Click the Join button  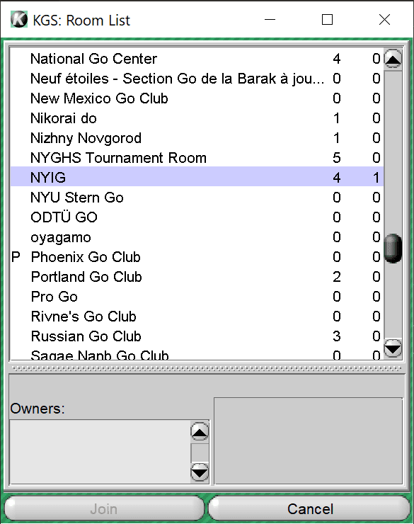(104, 509)
